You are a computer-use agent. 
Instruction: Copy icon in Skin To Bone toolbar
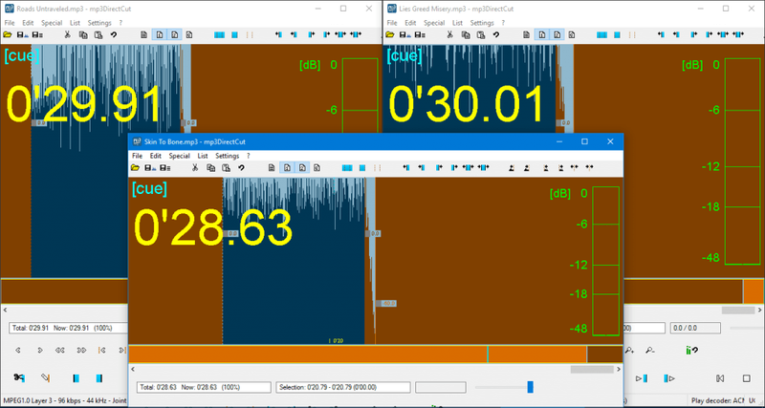click(x=210, y=167)
